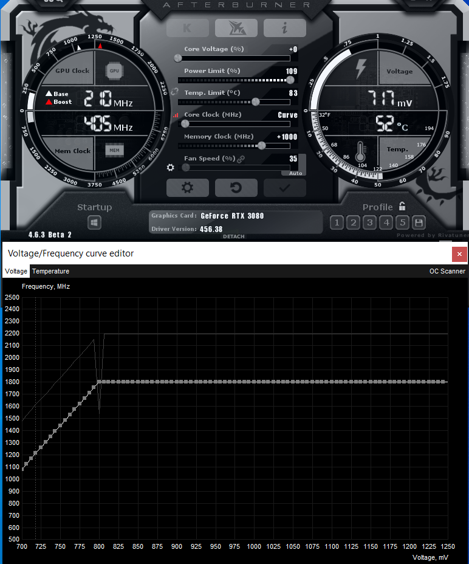Reset settings with the circular arrow button
The height and width of the screenshot is (564, 469).
tap(236, 188)
